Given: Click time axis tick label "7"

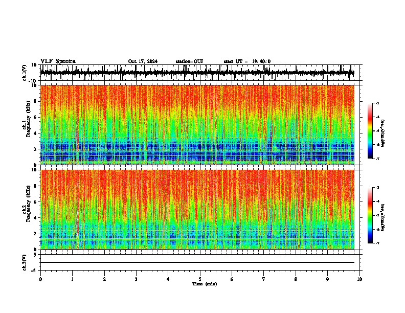Looking at the screenshot, I should (264, 279).
